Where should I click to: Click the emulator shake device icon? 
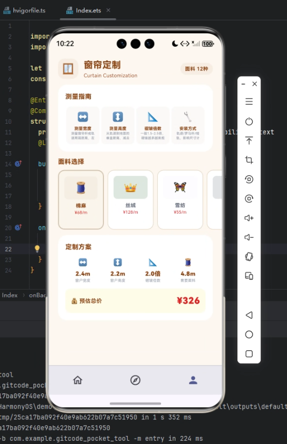point(249,257)
